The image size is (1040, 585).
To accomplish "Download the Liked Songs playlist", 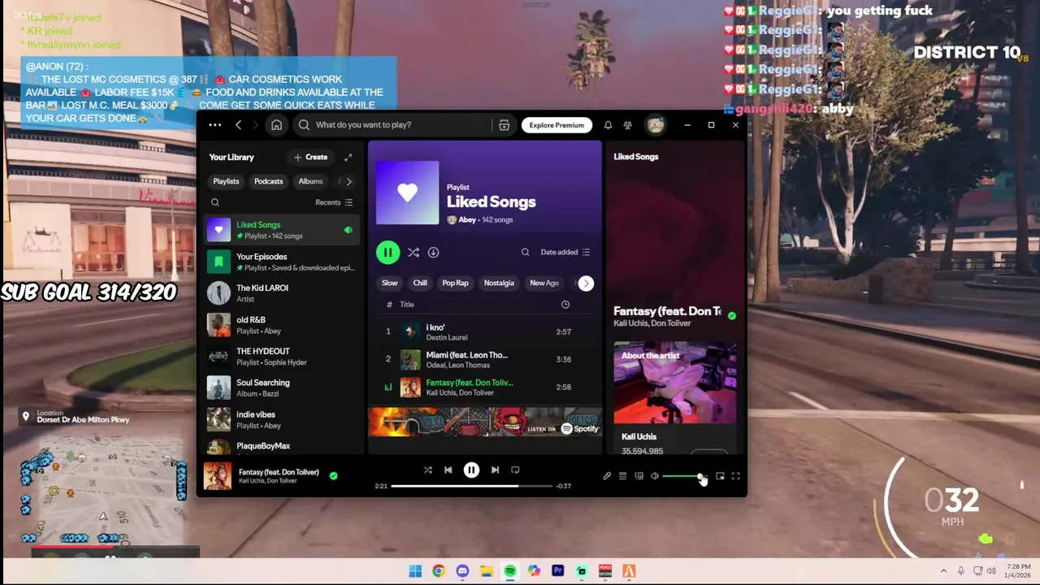I will [x=433, y=253].
